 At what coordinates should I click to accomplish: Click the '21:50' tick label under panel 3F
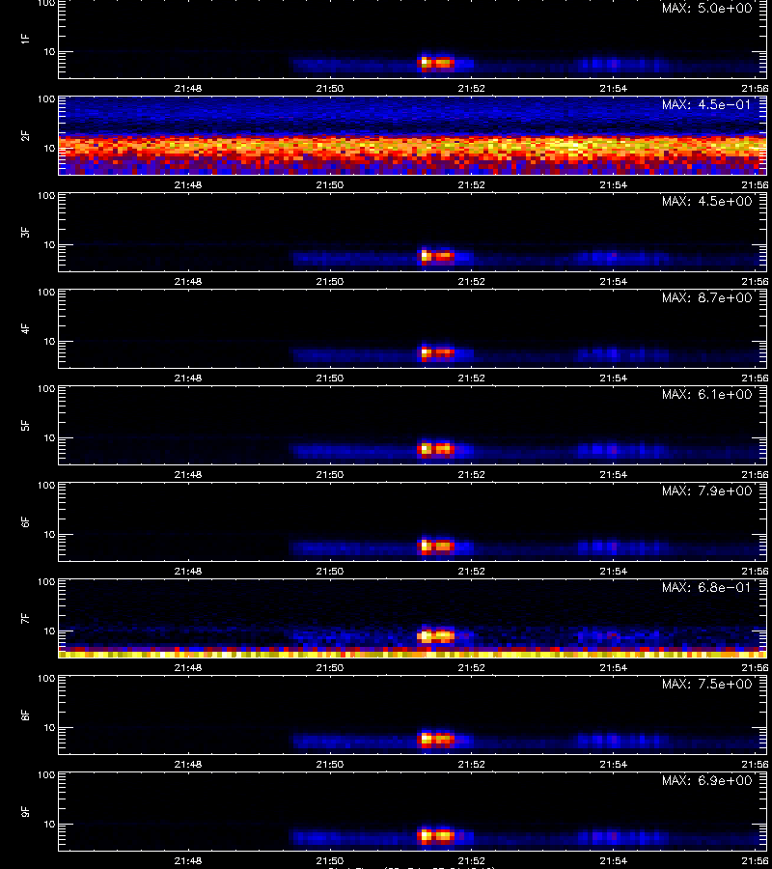tap(330, 282)
